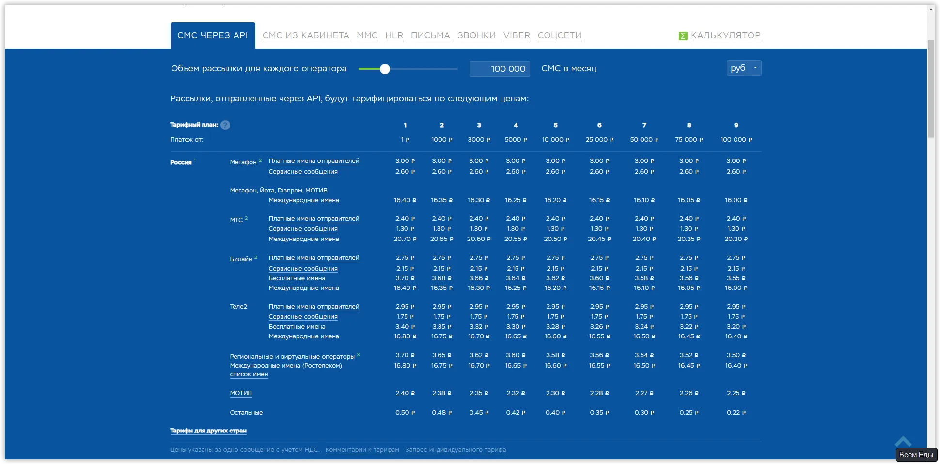Open the currency dropdown showing руб
This screenshot has height=464, width=940.
click(x=744, y=68)
